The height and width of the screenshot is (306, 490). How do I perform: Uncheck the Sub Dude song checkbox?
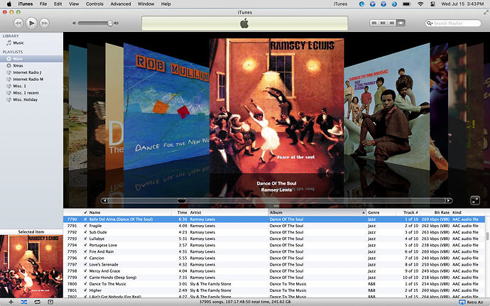click(85, 232)
